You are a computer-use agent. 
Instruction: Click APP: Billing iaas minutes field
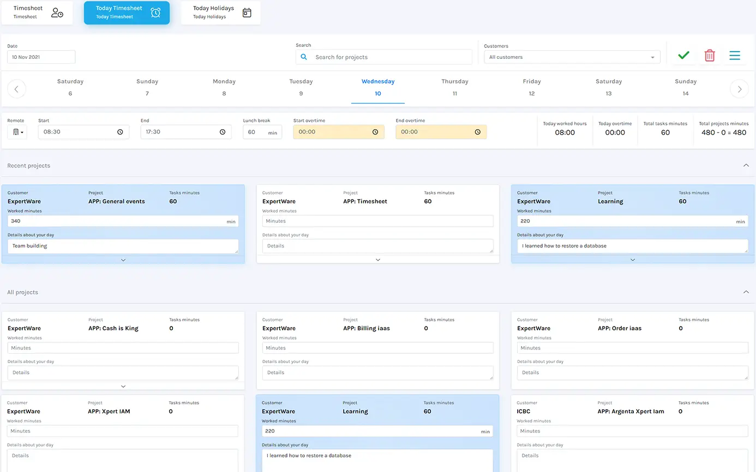378,348
